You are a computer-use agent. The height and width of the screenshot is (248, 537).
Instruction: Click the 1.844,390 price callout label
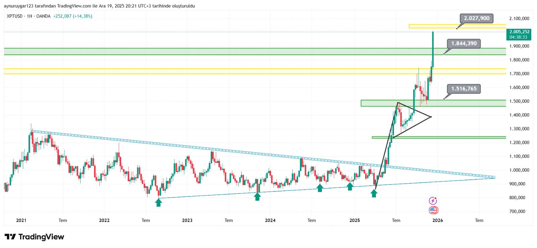pos(464,44)
